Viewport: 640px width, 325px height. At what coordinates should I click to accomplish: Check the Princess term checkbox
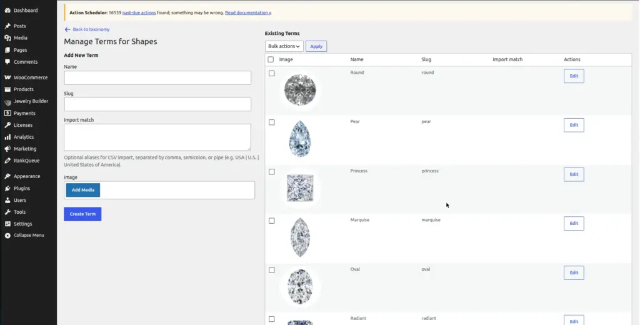pyautogui.click(x=272, y=172)
